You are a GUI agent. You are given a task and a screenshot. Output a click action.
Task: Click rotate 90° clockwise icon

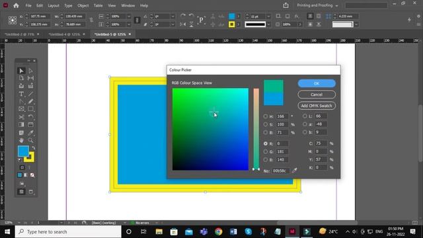(183, 16)
